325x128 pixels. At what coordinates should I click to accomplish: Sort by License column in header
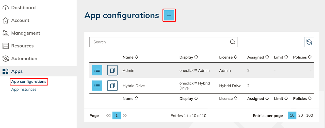[228, 57]
